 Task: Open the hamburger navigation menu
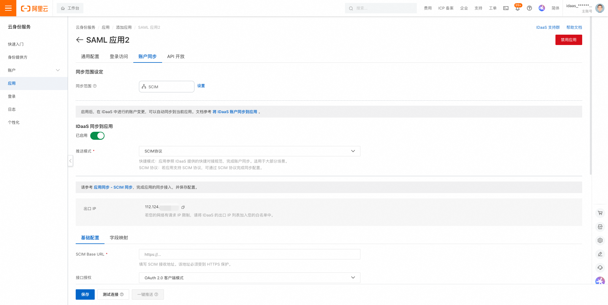8,8
